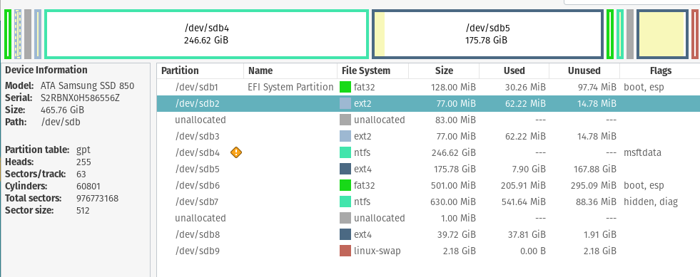
Task: Select the /dev/sdb8 partition row
Action: click(x=429, y=234)
